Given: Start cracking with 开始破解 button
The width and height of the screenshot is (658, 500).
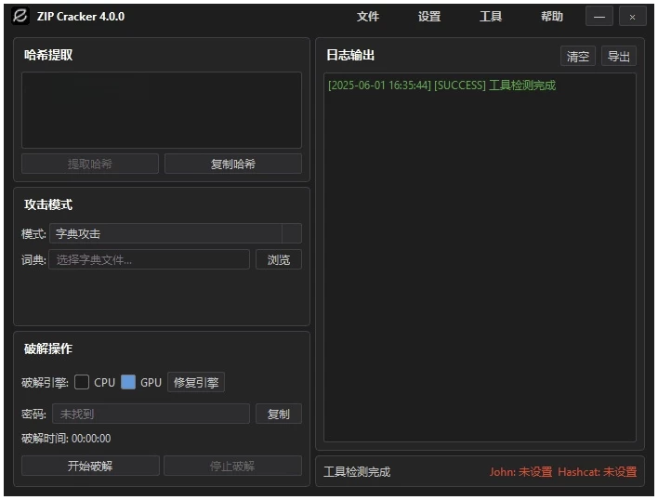Looking at the screenshot, I should 90,466.
